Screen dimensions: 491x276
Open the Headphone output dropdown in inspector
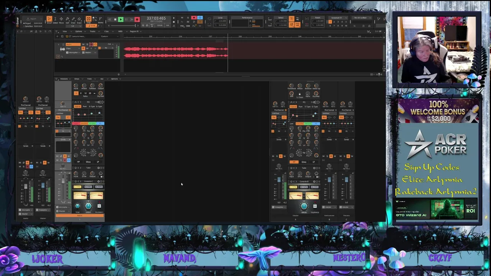[x=43, y=210]
